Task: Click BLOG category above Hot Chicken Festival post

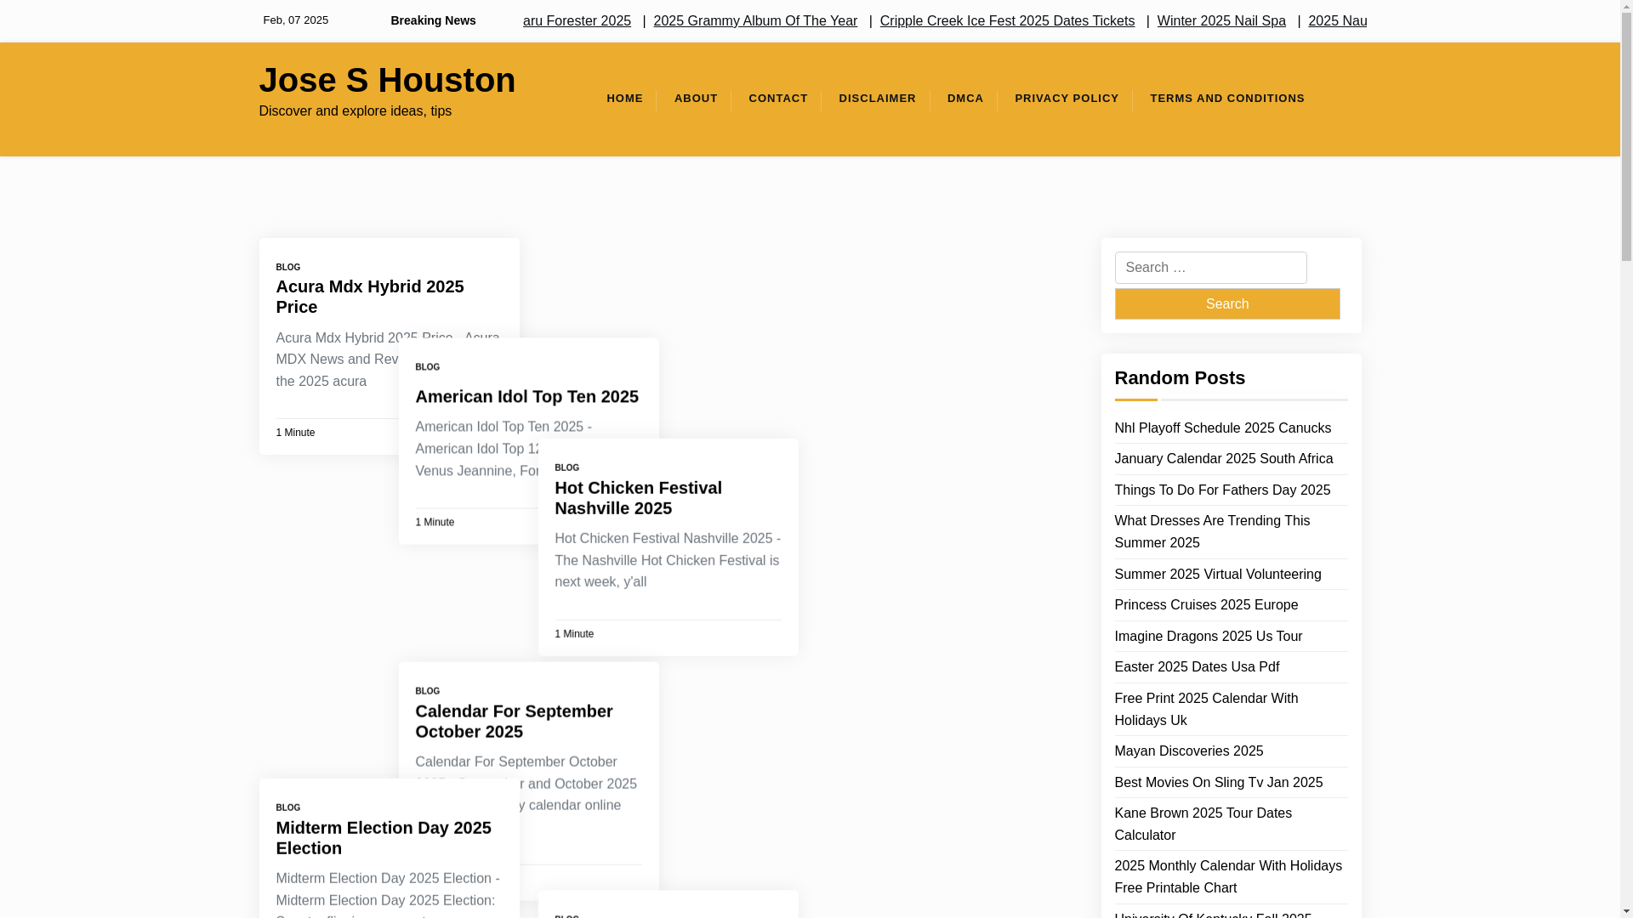Action: pyautogui.click(x=566, y=467)
